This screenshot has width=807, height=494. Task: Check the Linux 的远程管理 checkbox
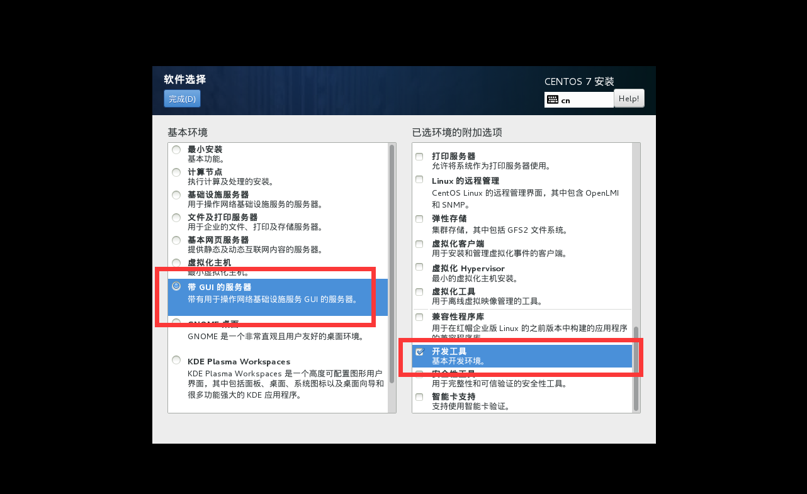coord(419,180)
